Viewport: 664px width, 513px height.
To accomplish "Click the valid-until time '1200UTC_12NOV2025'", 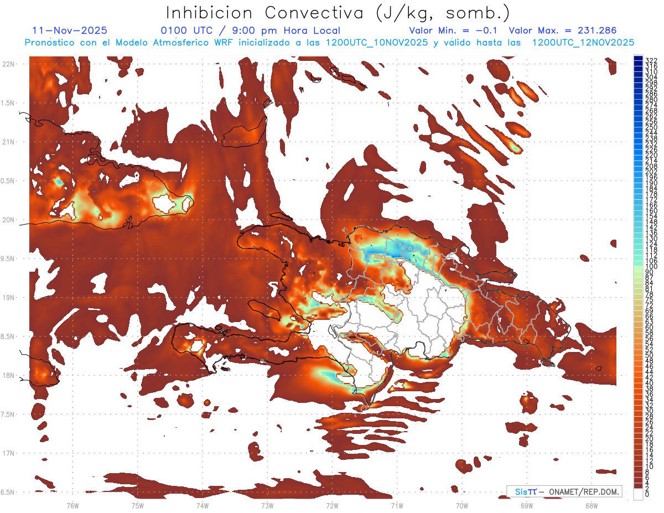I will (583, 43).
